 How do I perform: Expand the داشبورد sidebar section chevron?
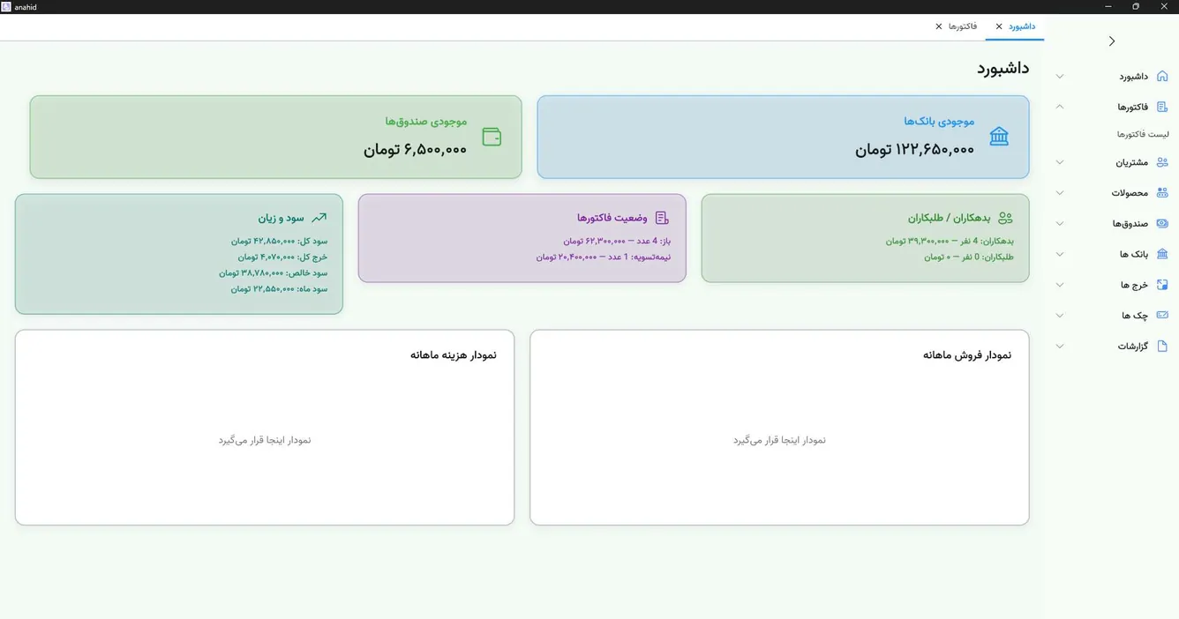(x=1060, y=76)
